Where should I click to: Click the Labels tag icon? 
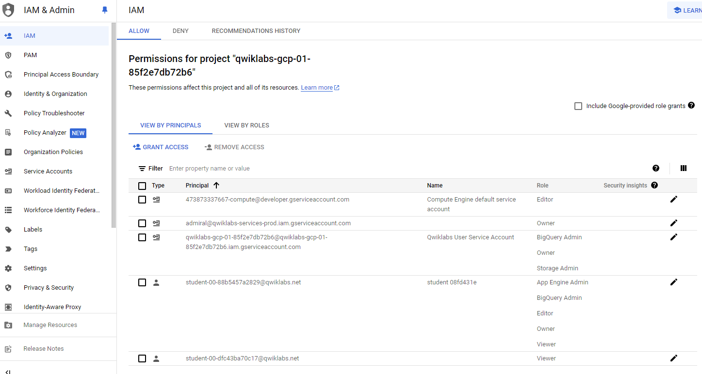coord(8,230)
